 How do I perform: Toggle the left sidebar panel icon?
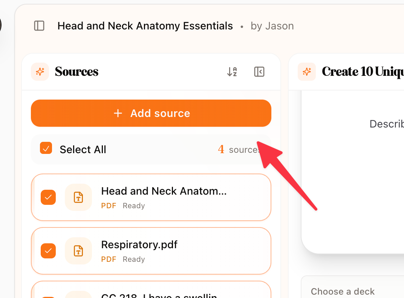pos(39,26)
